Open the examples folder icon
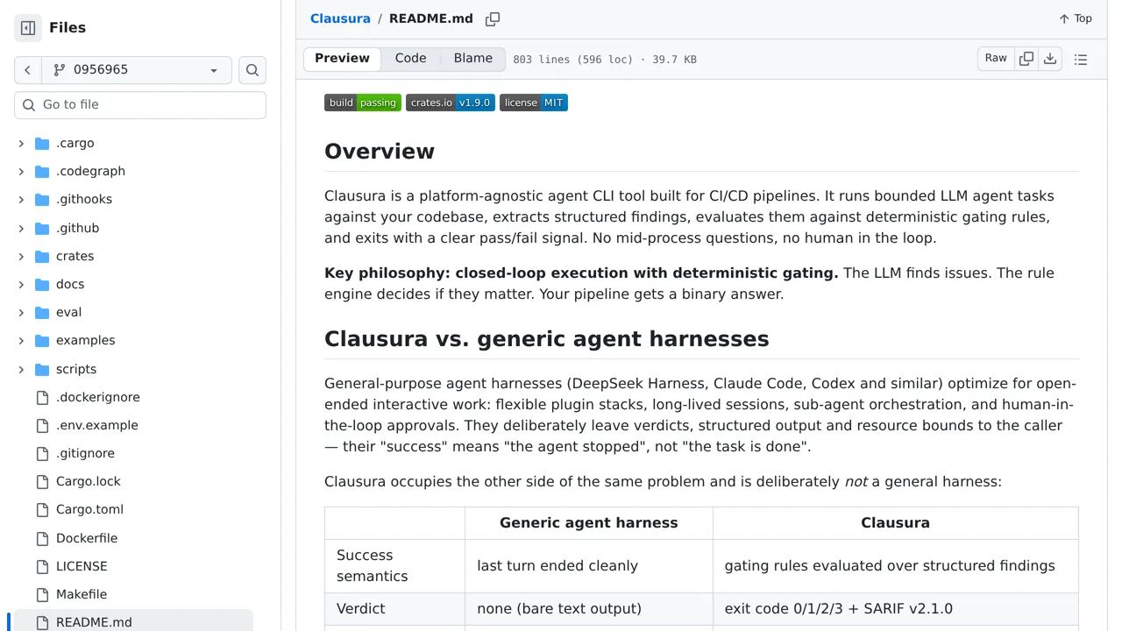 [42, 340]
